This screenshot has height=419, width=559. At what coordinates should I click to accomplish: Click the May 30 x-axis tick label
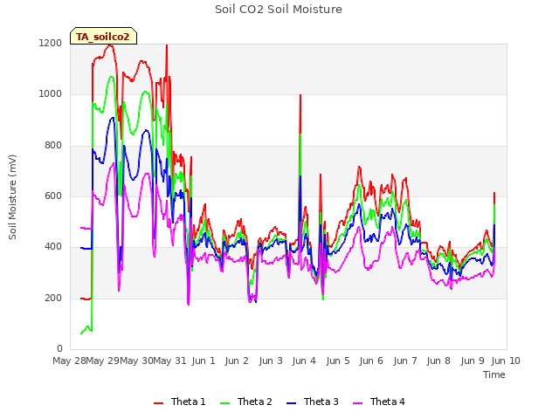pos(136,361)
